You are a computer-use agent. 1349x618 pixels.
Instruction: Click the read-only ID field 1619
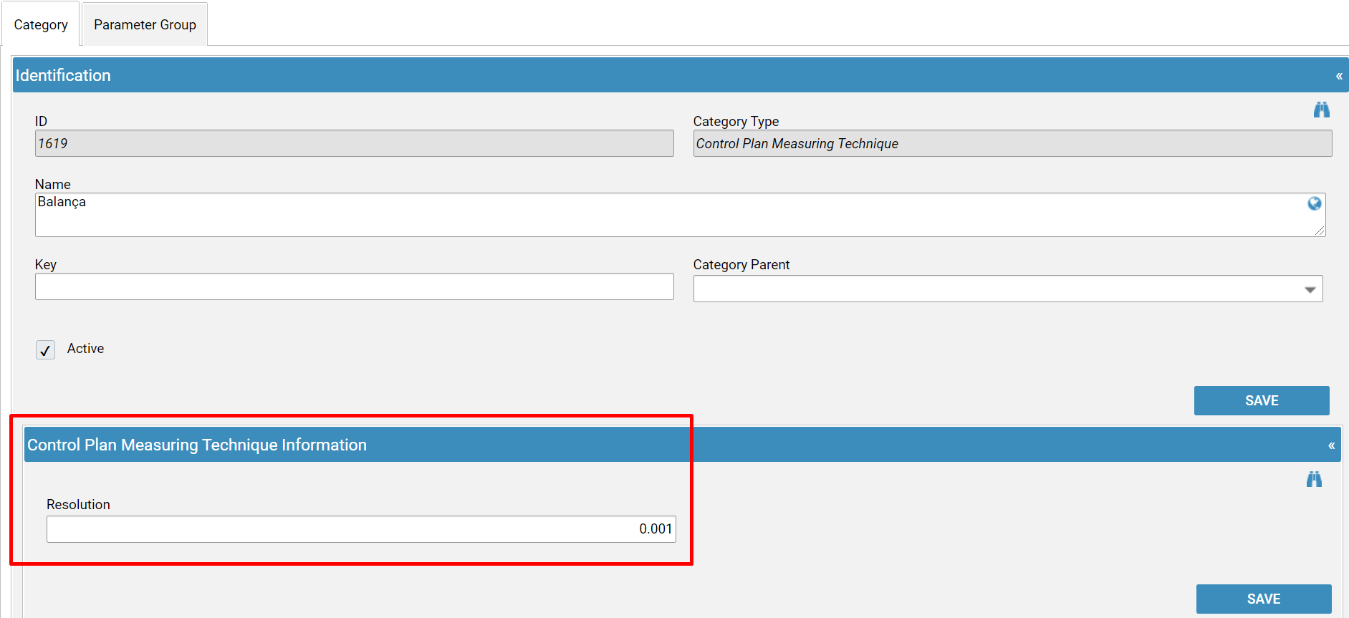tap(354, 143)
